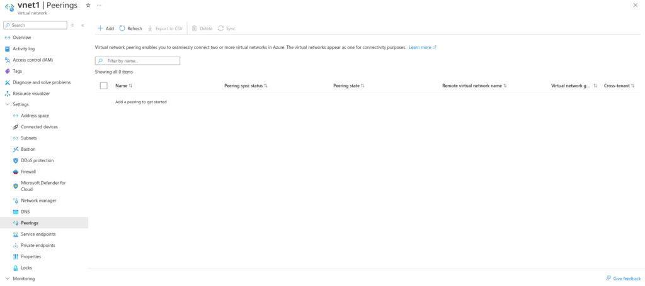Open Access control (IAM)
Screen dimensions: 645x286
click(x=33, y=60)
